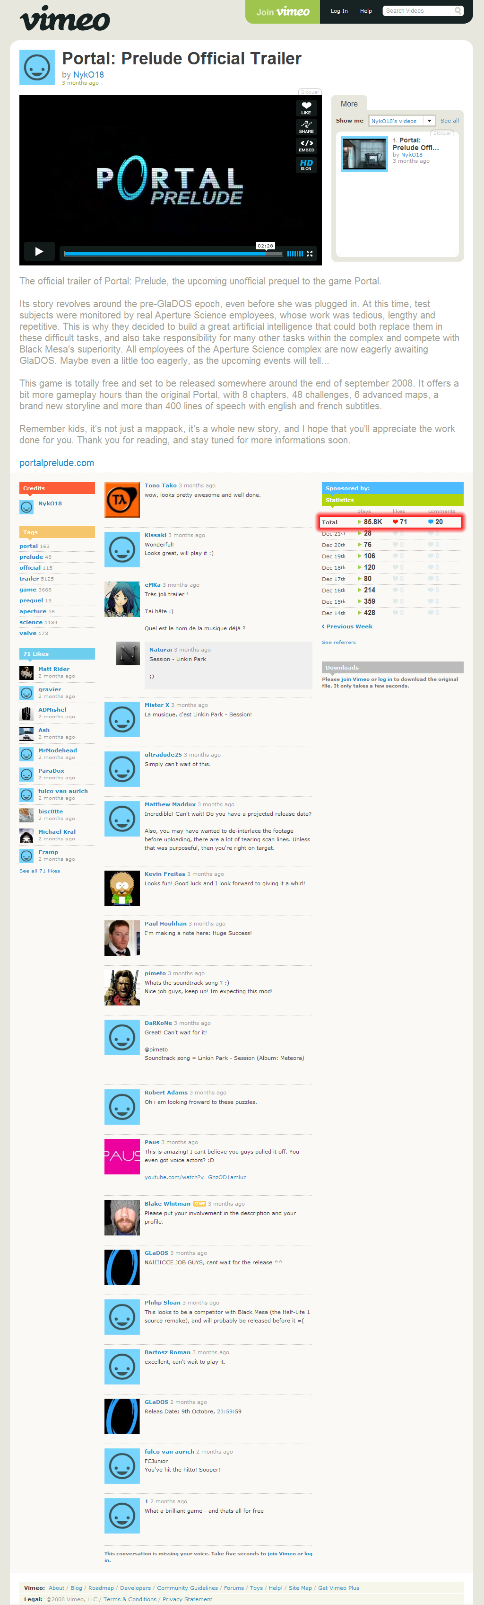Visit the portalprelude.com link
The image size is (484, 1605).
click(57, 463)
